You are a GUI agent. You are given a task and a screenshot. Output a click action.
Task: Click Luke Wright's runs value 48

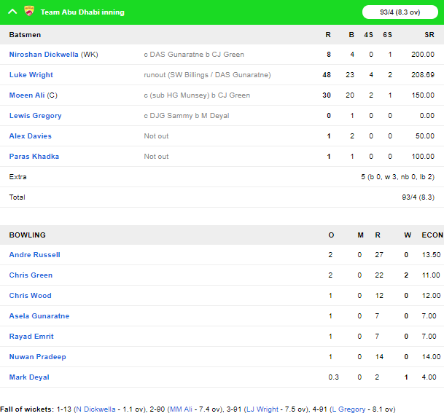coord(327,75)
